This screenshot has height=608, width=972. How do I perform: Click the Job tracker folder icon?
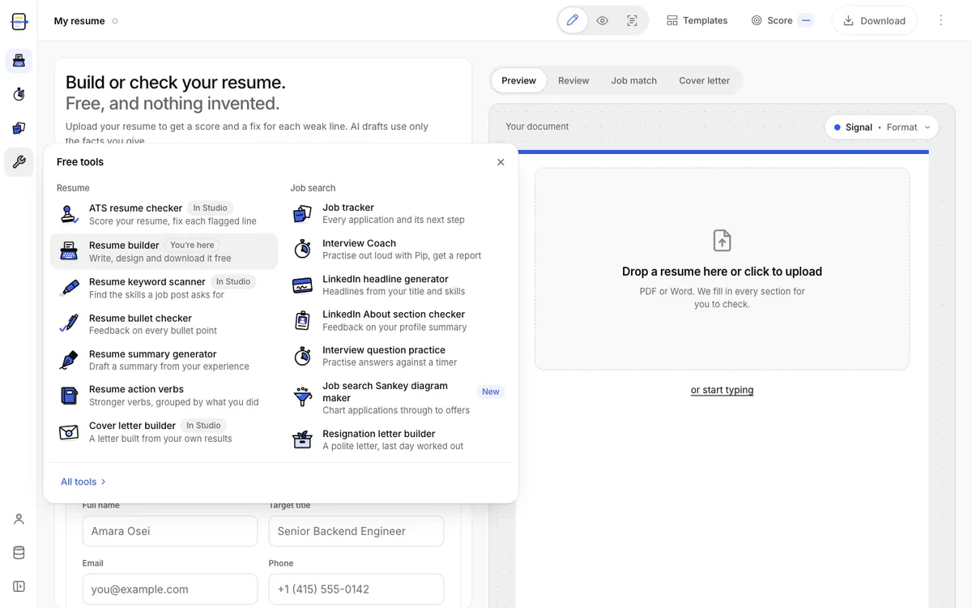302,213
